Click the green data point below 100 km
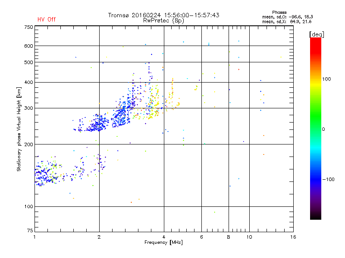Image resolution: width=345 pixels, height=258 pixels. pyautogui.click(x=214, y=212)
